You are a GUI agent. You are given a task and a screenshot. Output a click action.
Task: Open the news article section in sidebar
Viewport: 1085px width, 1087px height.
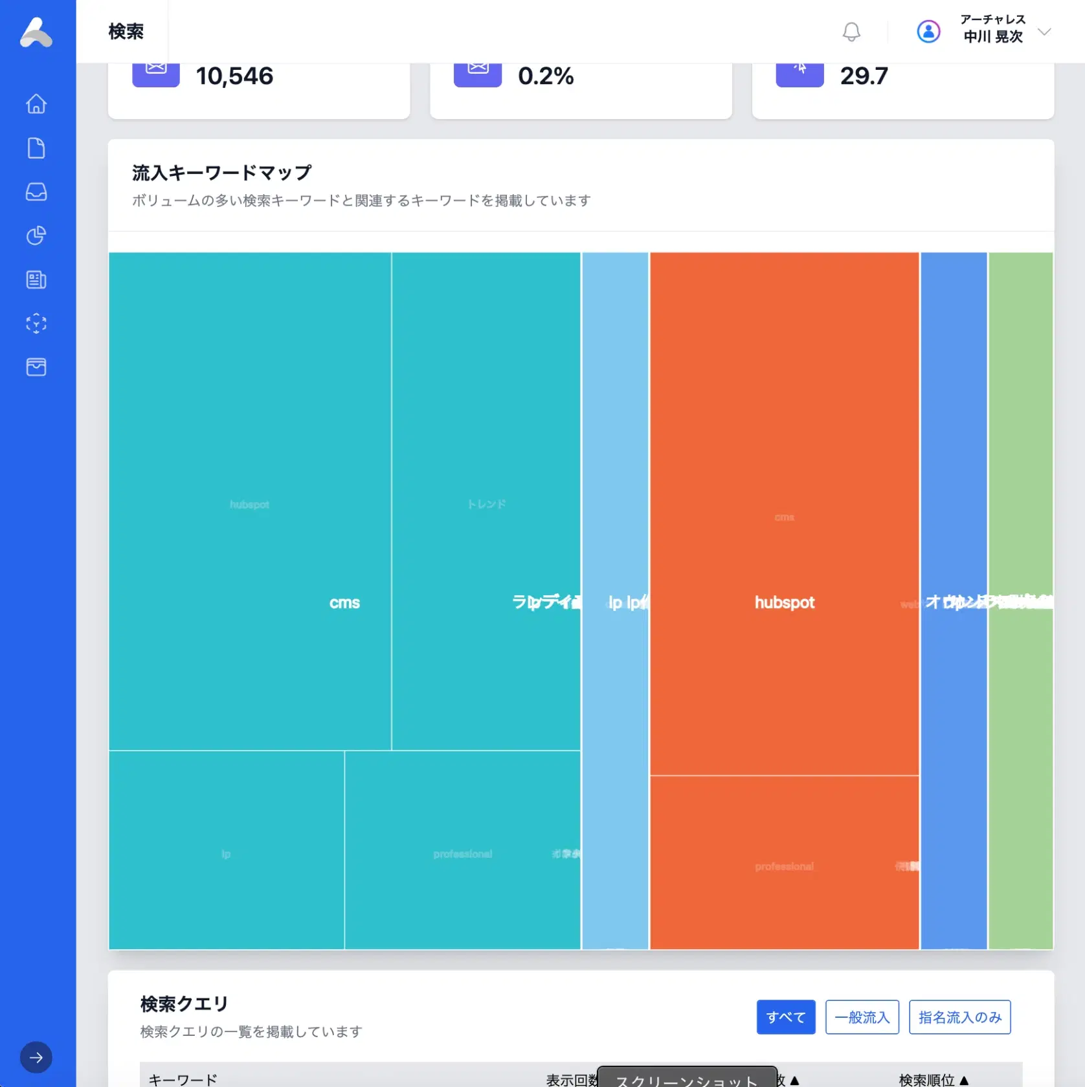coord(36,280)
